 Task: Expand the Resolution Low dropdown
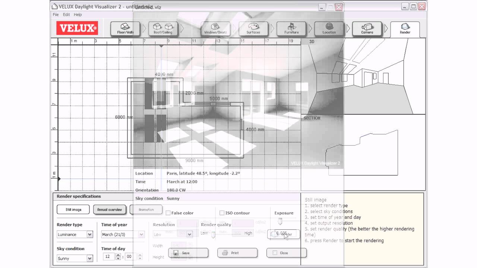click(189, 234)
